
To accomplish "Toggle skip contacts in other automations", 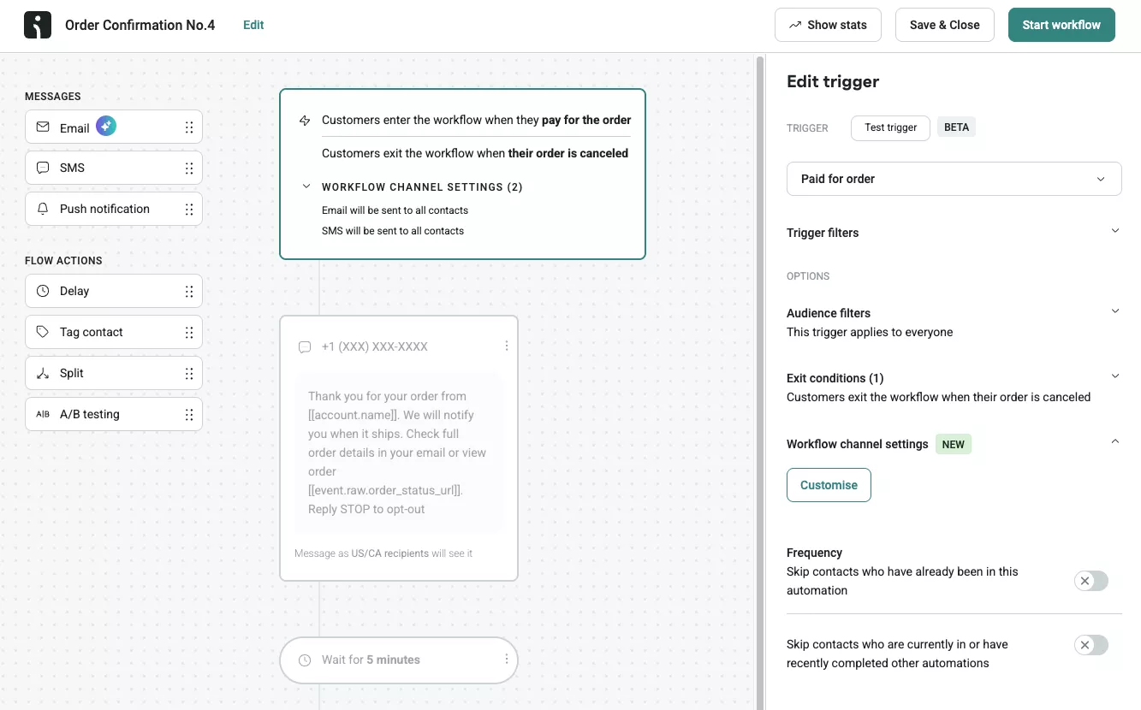I will click(1091, 645).
